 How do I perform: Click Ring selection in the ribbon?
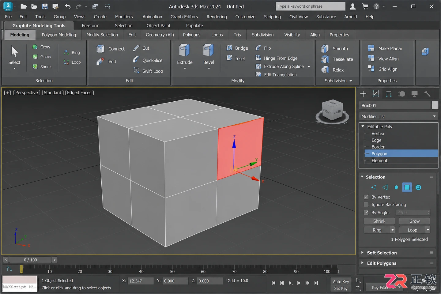pyautogui.click(x=72, y=53)
